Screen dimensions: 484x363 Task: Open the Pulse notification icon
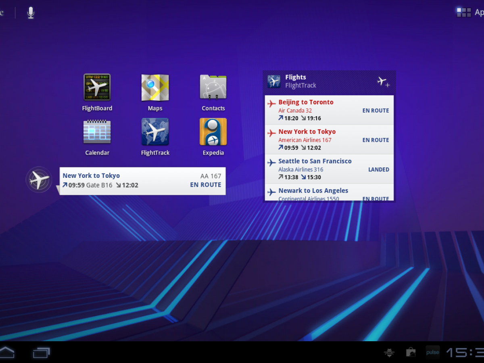[x=432, y=353]
